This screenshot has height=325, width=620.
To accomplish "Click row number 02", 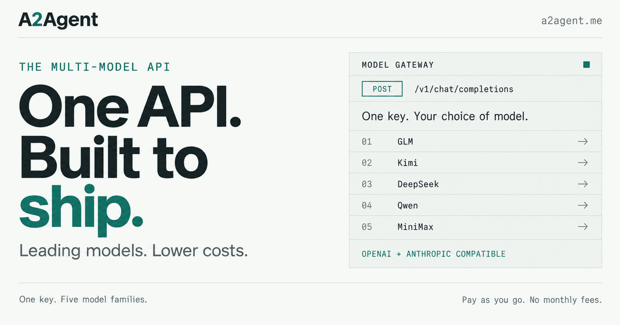I will pos(367,163).
